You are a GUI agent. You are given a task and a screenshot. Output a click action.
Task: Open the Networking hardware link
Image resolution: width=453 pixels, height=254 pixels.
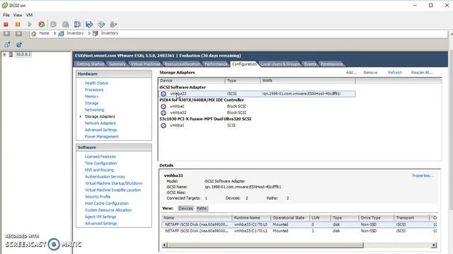click(94, 110)
